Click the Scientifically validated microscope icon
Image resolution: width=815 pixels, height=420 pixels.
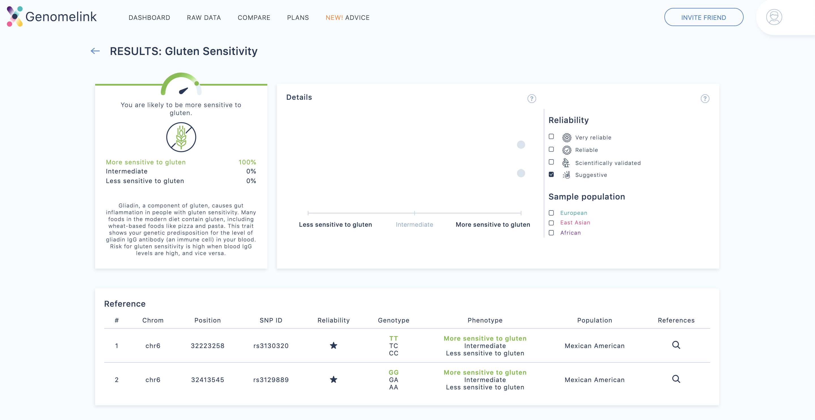(566, 163)
